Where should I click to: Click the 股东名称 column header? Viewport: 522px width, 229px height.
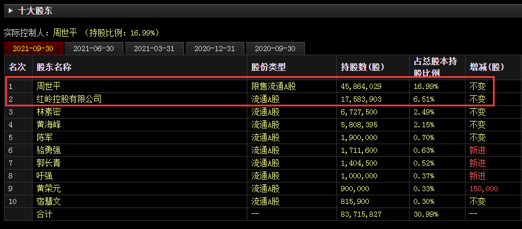(54, 67)
